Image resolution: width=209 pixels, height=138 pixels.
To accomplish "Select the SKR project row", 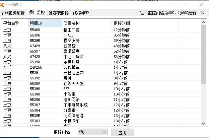I will pyautogui.click(x=101, y=89).
